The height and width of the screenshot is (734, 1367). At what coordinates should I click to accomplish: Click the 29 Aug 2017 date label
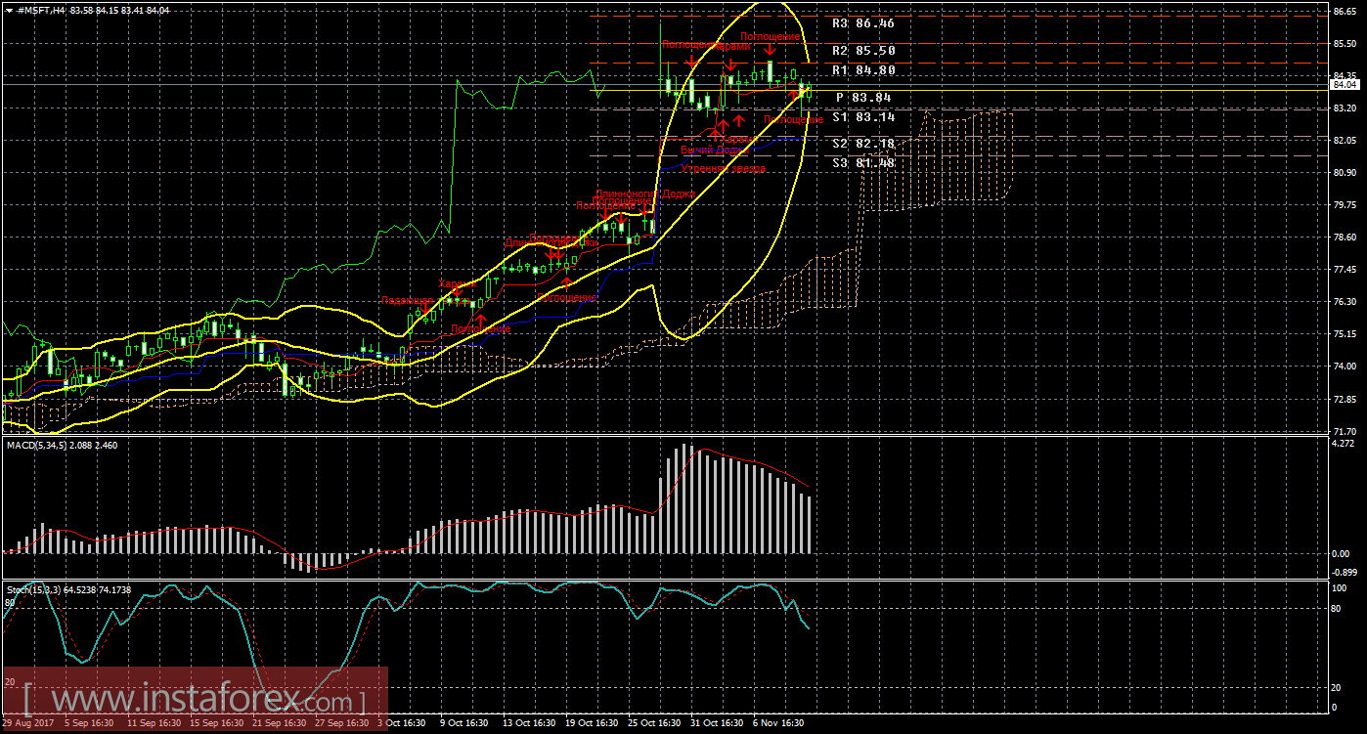coord(26,723)
